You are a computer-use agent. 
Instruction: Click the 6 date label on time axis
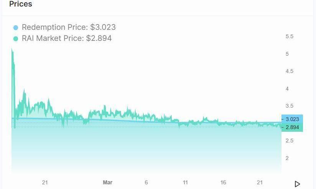pos(146,183)
